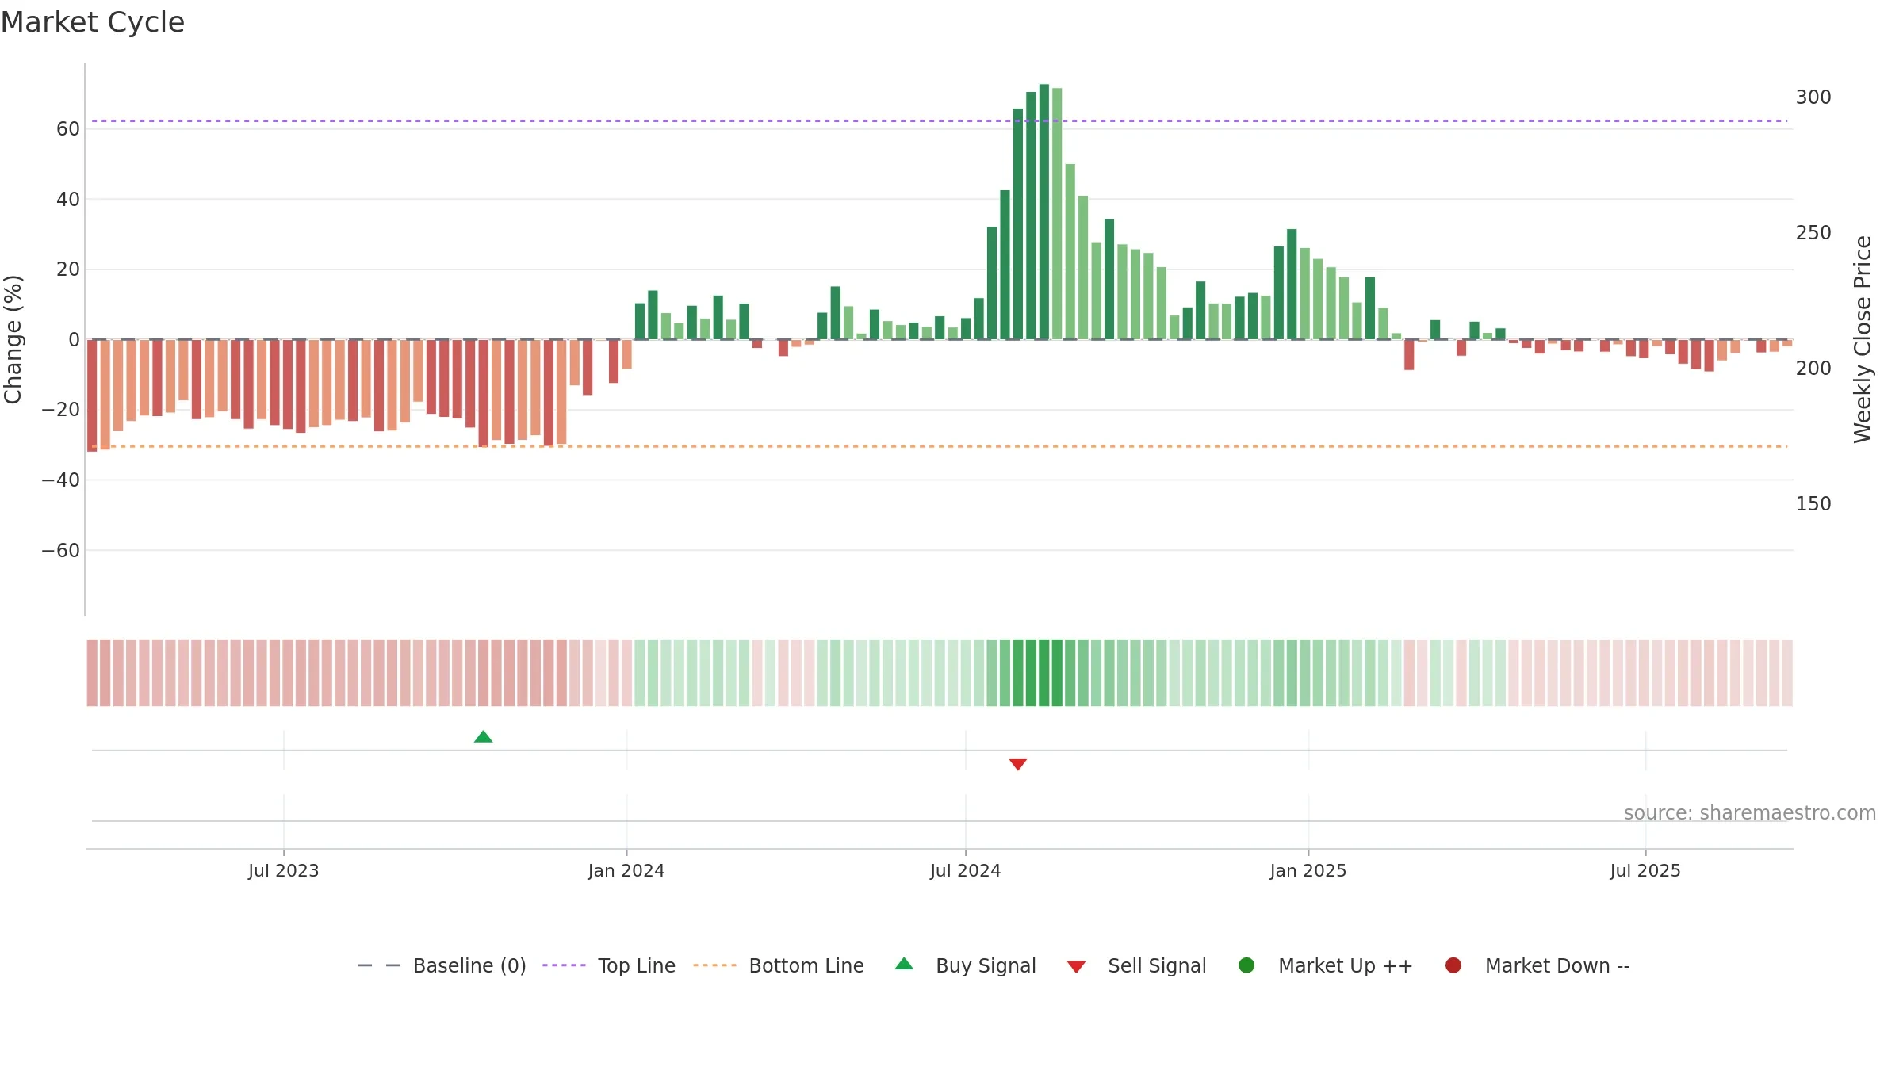
Task: Click the Change (%) axis title
Action: click(x=13, y=339)
